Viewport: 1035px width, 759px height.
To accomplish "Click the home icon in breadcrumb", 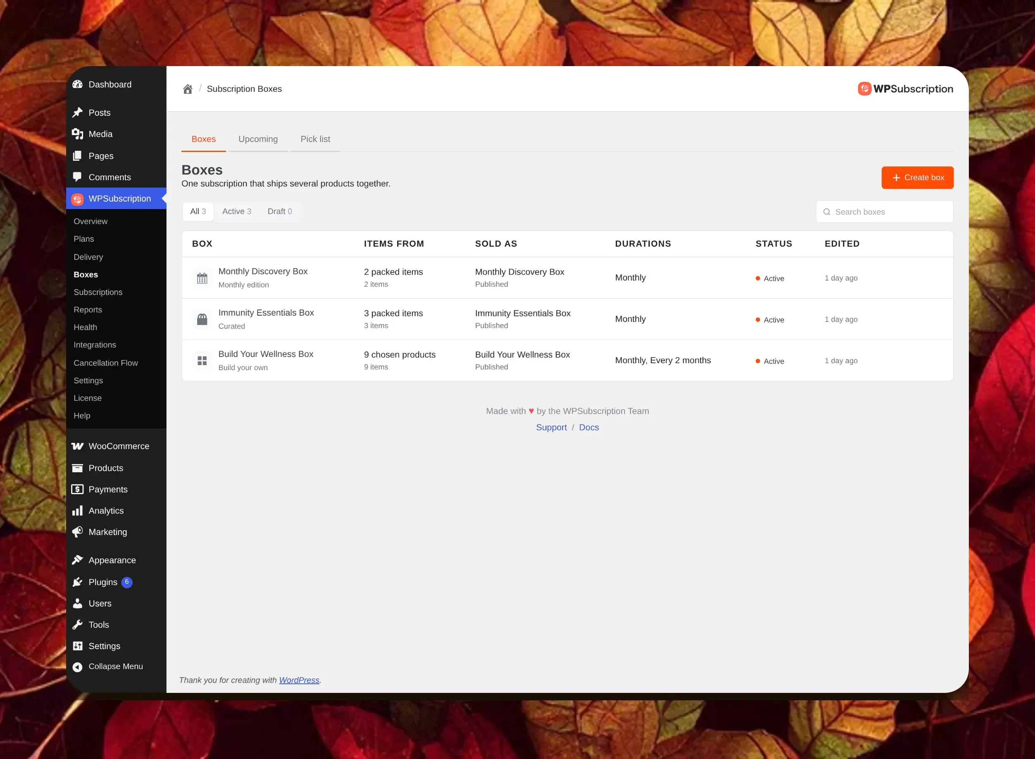I will pyautogui.click(x=188, y=89).
